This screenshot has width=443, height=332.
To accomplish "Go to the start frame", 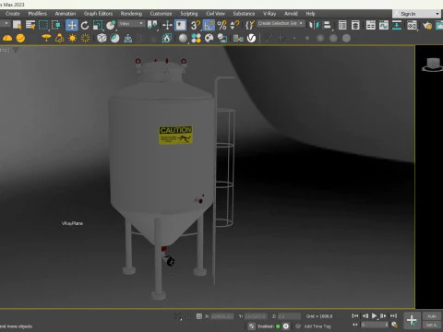I will pos(355,315).
